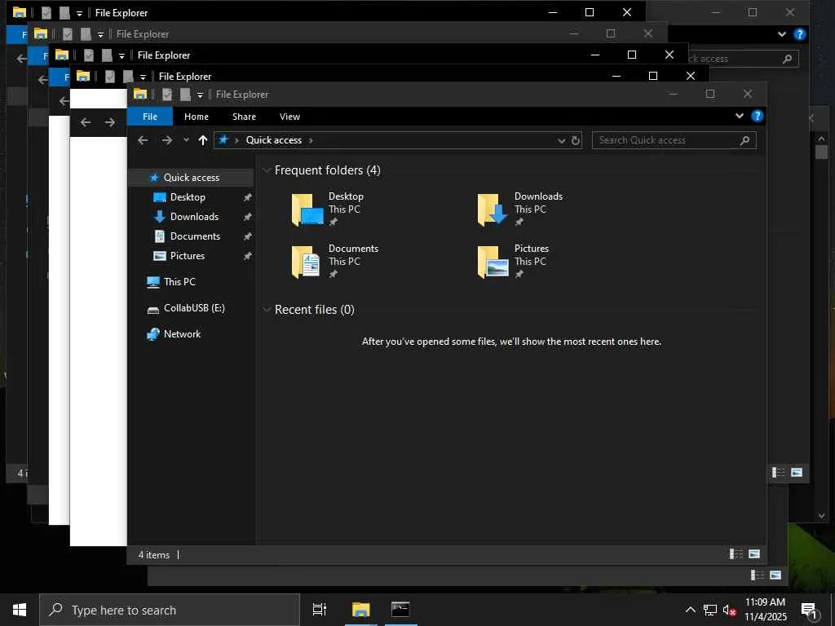
Task: Open the View ribbon tab
Action: pos(289,117)
